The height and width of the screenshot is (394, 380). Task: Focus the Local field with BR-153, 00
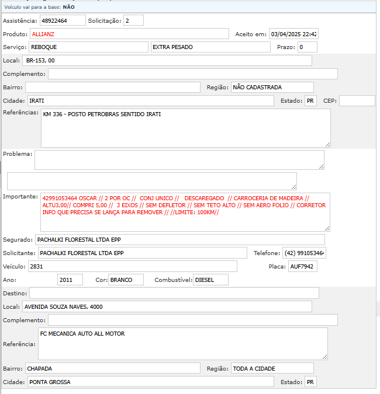point(167,61)
